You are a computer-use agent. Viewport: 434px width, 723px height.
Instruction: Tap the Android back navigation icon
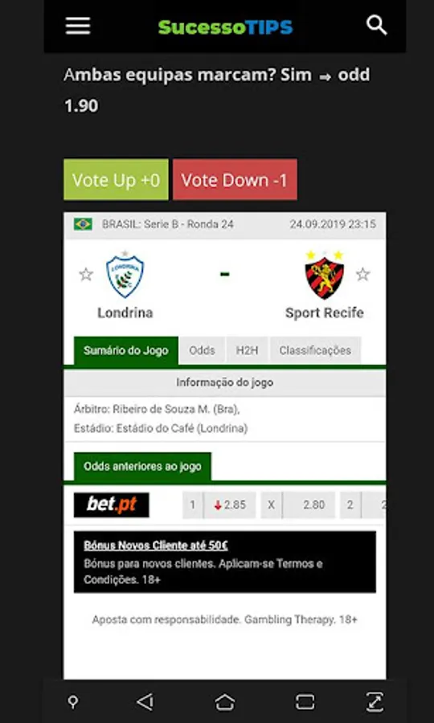click(145, 702)
